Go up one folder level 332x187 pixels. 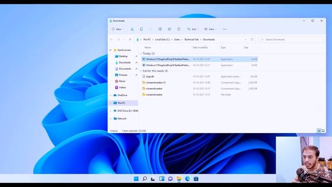point(130,39)
